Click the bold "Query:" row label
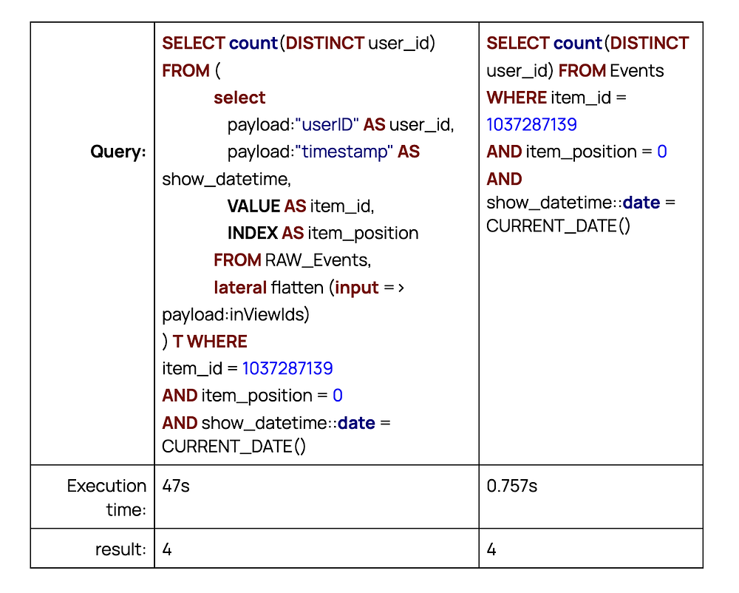Viewport: 739px width, 593px height. click(118, 152)
